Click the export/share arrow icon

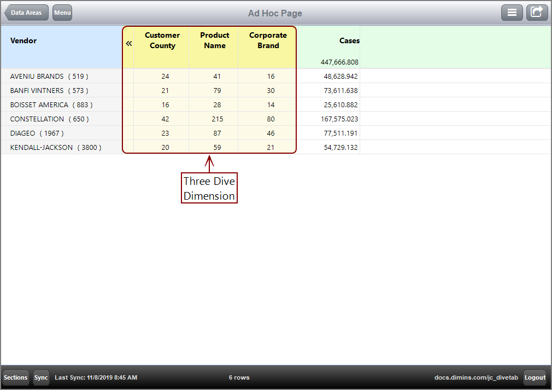[x=537, y=12]
